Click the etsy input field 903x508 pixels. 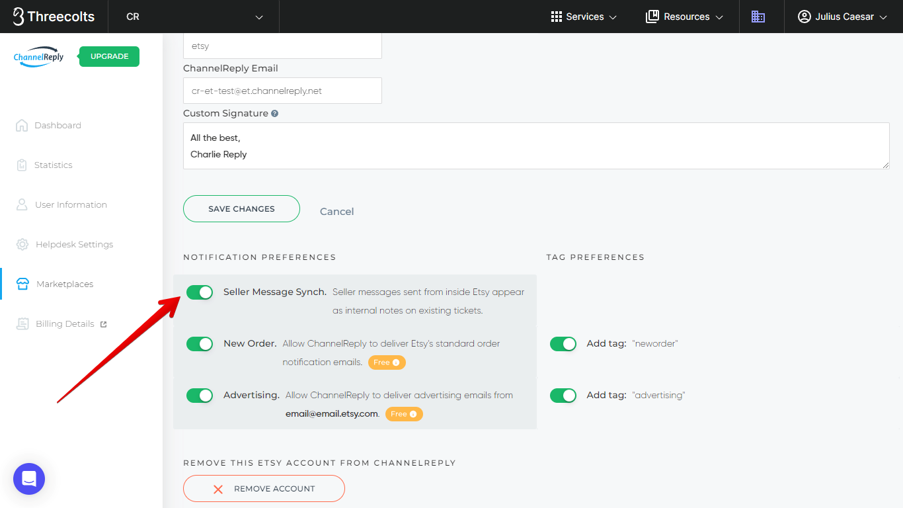(x=282, y=46)
